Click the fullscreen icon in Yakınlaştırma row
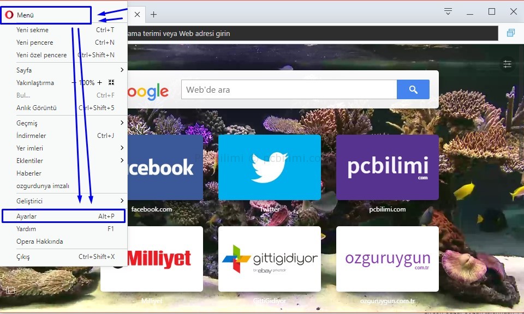 click(x=111, y=82)
